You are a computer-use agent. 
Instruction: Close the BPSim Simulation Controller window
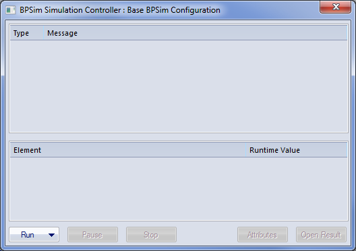[x=335, y=7]
